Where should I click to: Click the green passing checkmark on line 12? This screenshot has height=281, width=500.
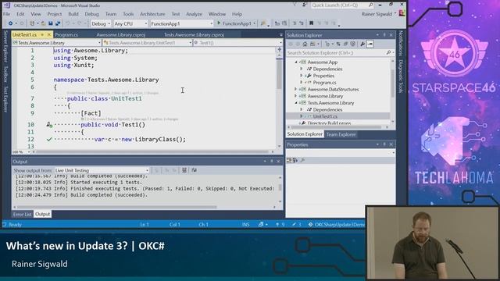click(49, 139)
